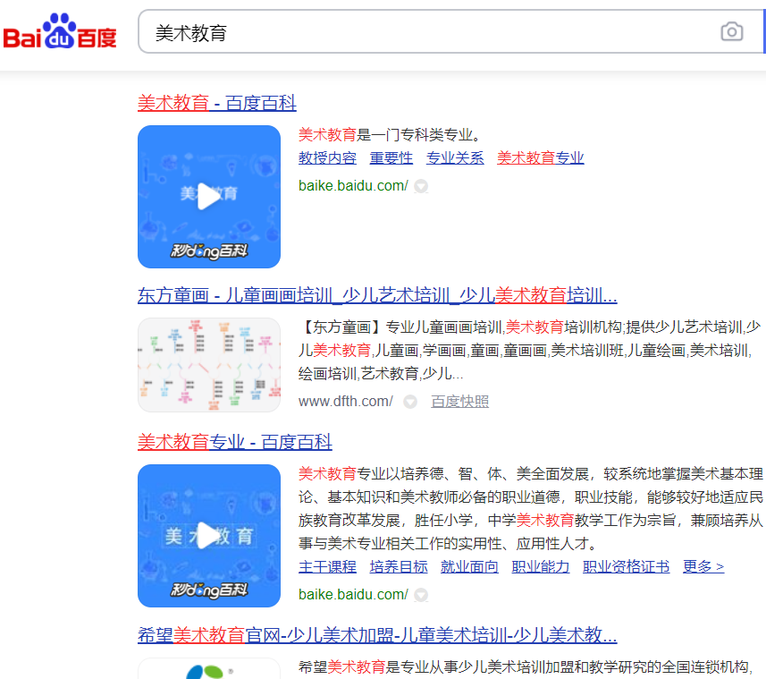Open 职业能力 sublink
The width and height of the screenshot is (766, 679).
[541, 566]
